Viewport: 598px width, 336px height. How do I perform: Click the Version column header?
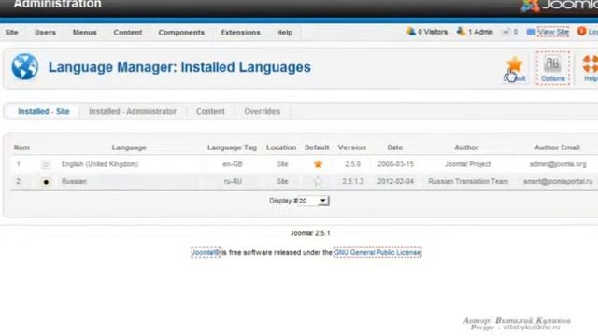coord(352,147)
